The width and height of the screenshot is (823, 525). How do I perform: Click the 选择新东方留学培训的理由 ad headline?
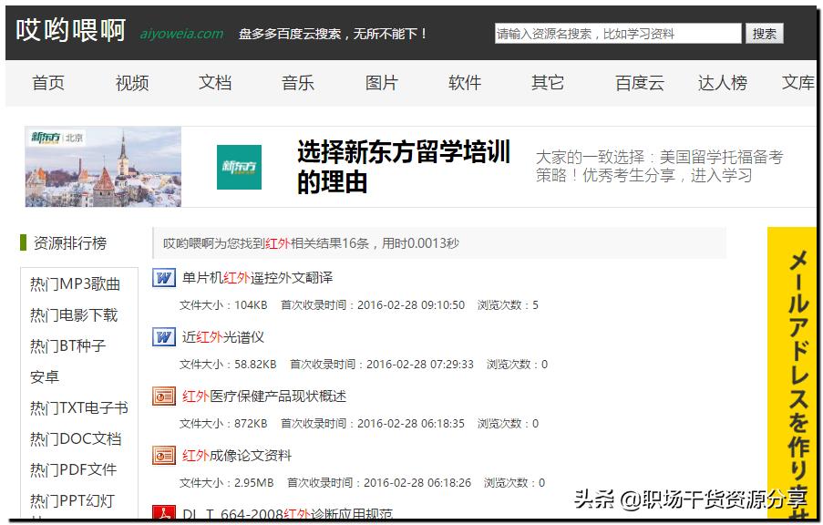403,167
